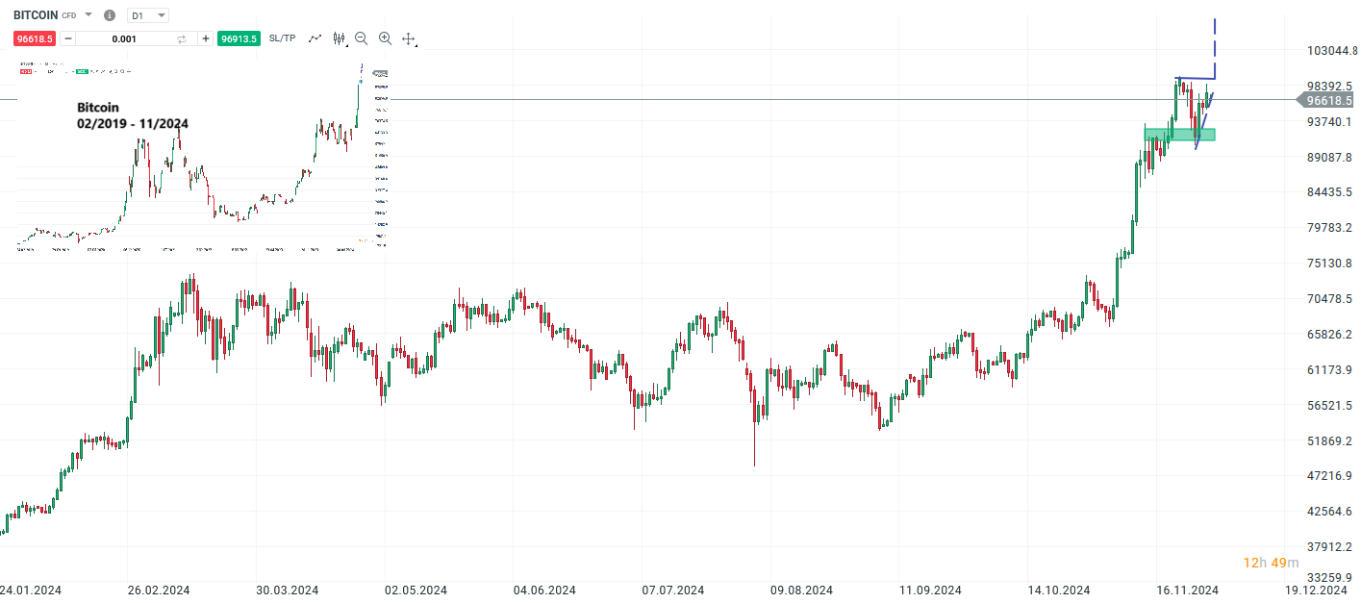
Task: Select the pan/move chart tool icon
Action: click(408, 38)
